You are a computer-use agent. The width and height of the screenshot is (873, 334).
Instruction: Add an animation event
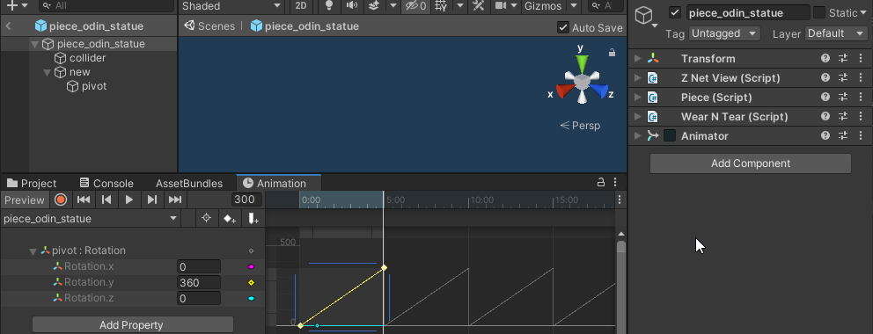(x=253, y=218)
